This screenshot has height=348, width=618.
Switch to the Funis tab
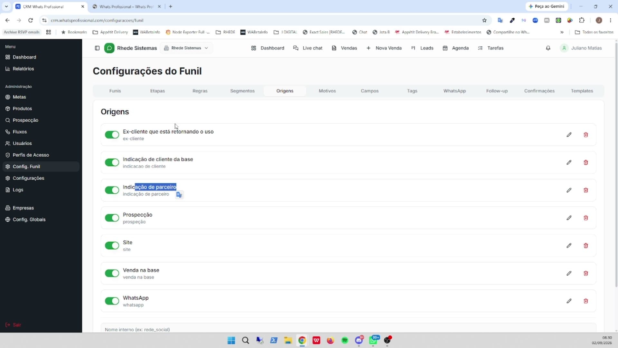pyautogui.click(x=115, y=91)
